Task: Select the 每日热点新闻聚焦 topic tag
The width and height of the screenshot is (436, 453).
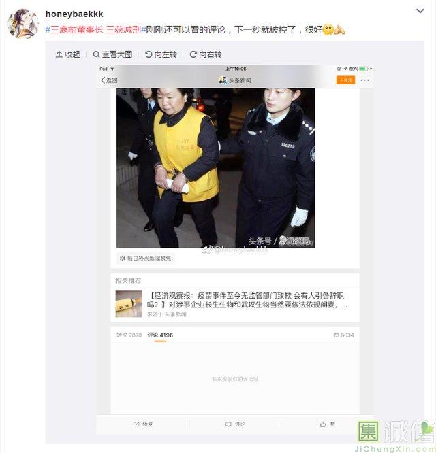Action: (146, 258)
